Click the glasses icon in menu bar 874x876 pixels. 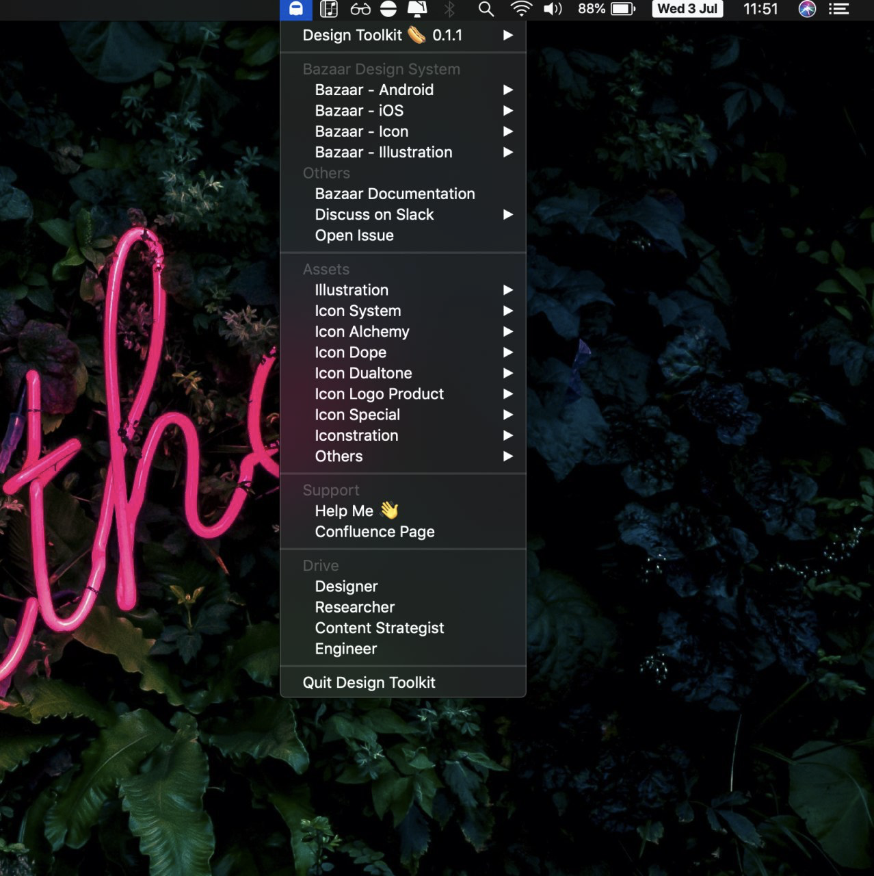click(360, 9)
